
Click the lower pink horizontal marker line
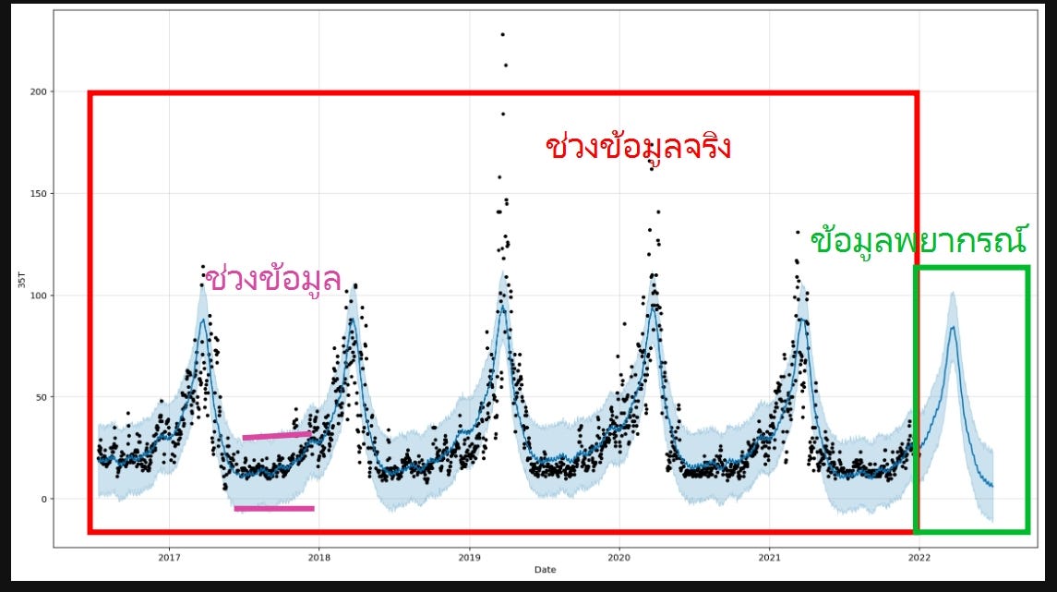[x=273, y=506]
